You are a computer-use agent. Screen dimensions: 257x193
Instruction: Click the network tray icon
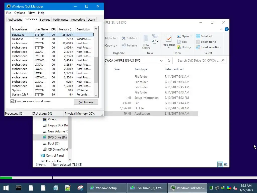(x=217, y=188)
